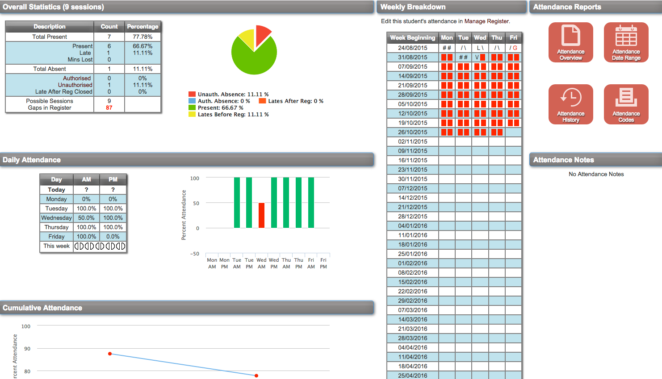Screen dimensions: 662x379
Task: Click the Today AM question mark cell
Action: (86, 189)
